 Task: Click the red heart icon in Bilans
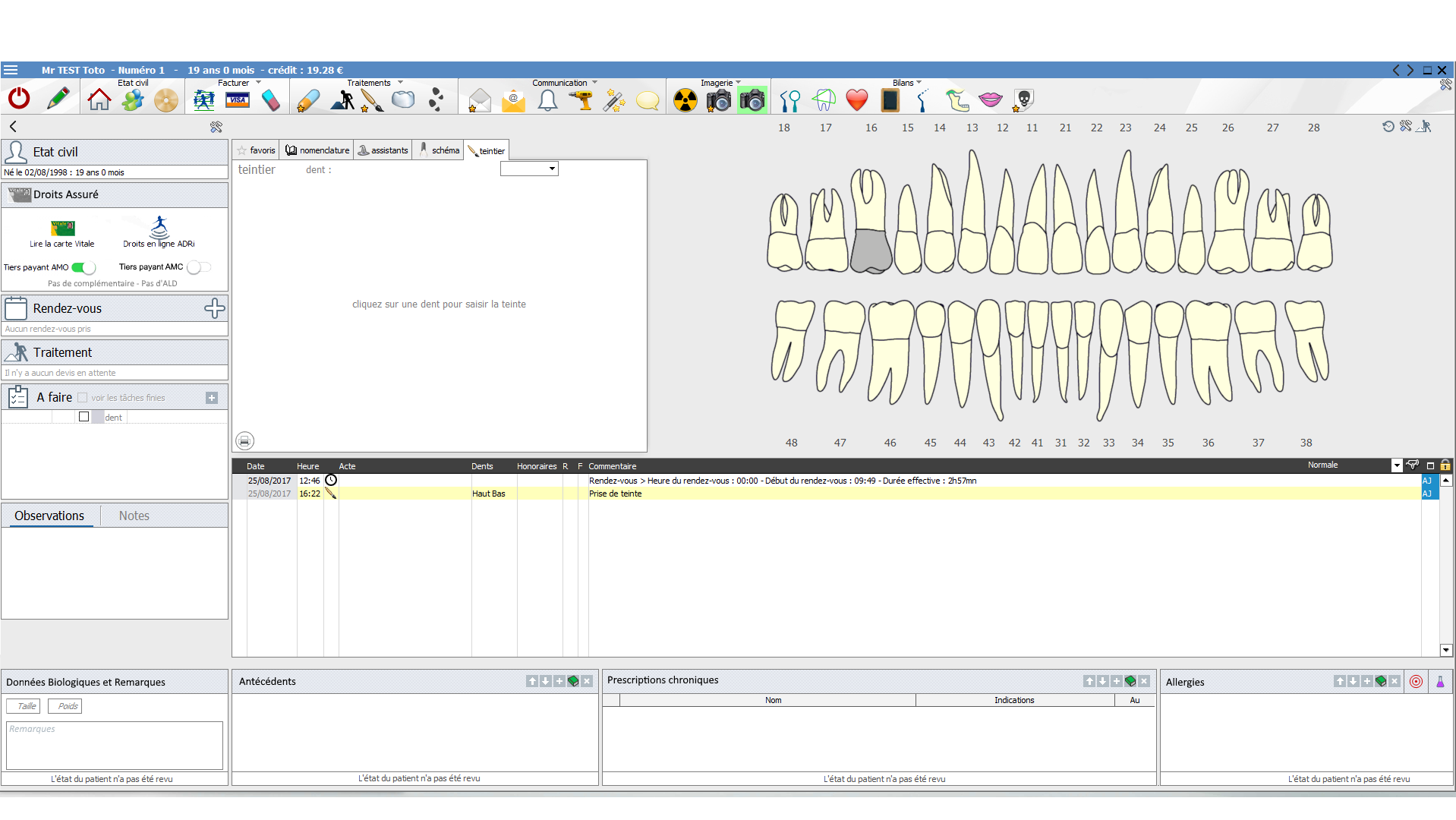pyautogui.click(x=857, y=100)
